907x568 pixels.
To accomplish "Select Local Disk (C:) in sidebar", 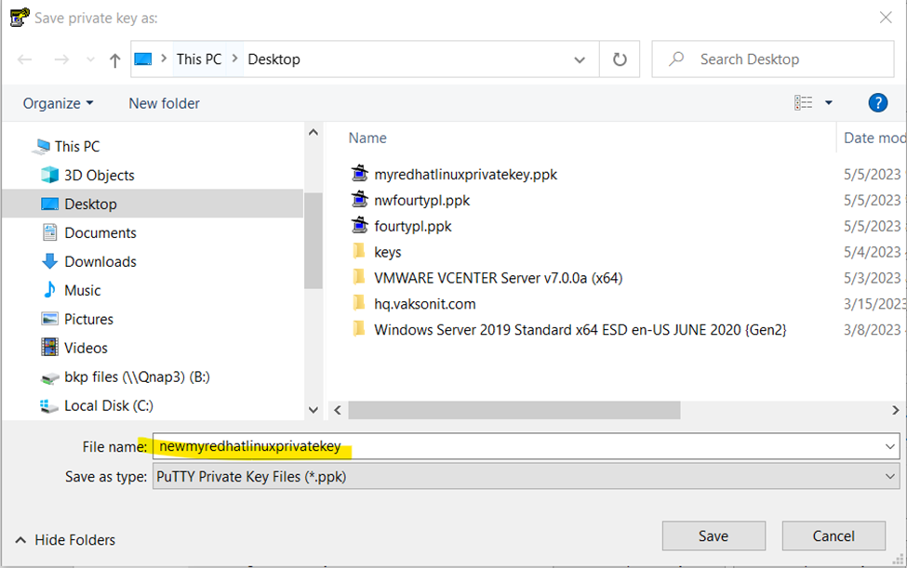I will tap(108, 405).
